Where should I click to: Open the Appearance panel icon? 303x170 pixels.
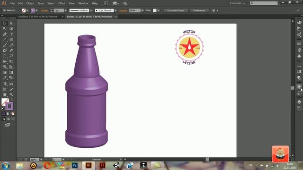299,86
